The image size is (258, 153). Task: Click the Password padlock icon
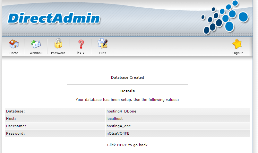click(58, 43)
